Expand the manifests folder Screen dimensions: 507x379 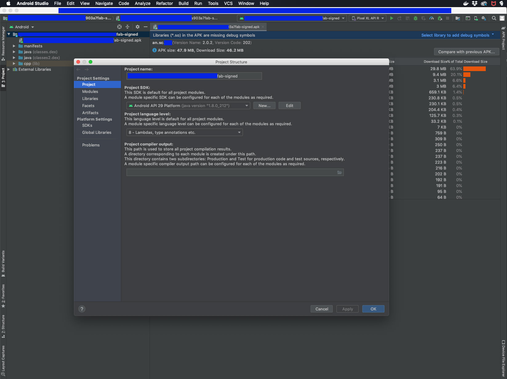click(x=14, y=46)
